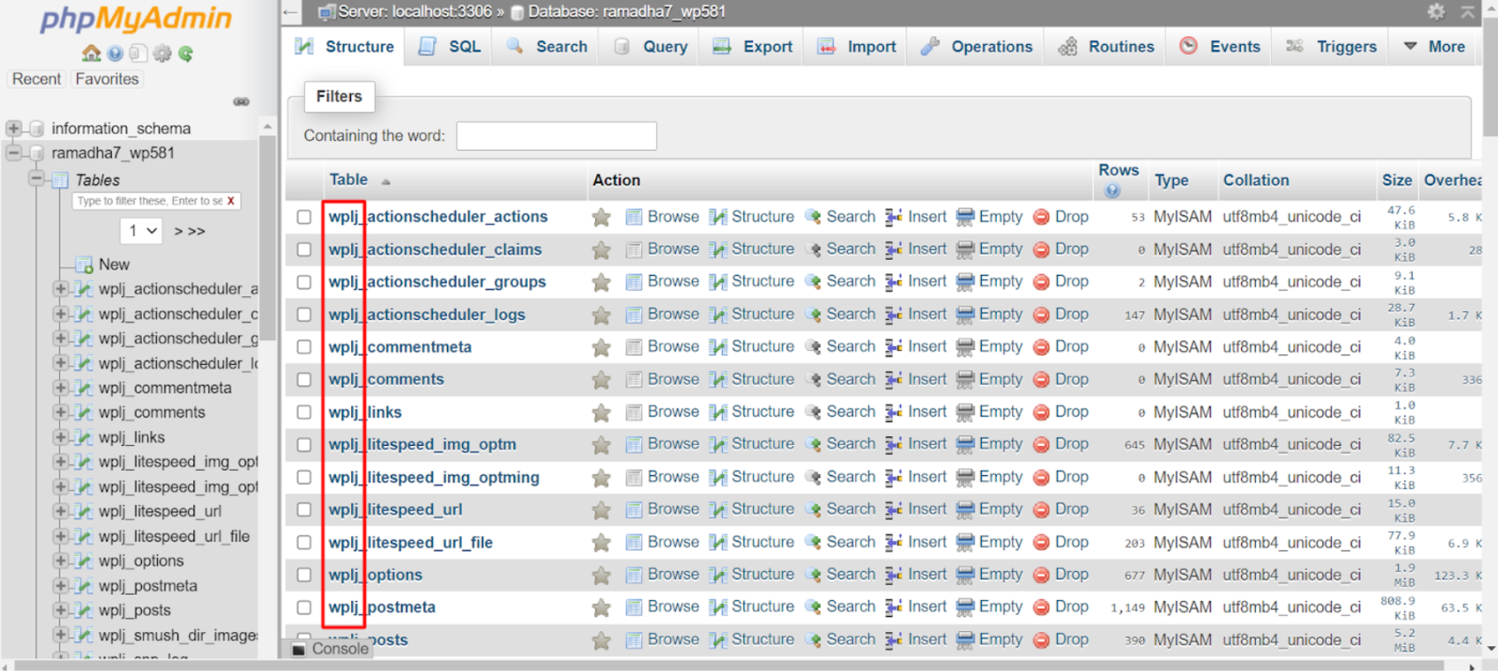Image resolution: width=1498 pixels, height=671 pixels.
Task: Favorite wplj_actionscheduler_actions with star icon
Action: [x=601, y=217]
